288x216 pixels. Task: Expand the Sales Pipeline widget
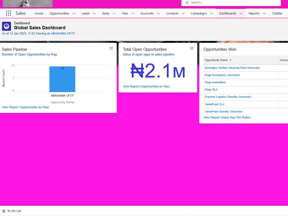pos(111,48)
